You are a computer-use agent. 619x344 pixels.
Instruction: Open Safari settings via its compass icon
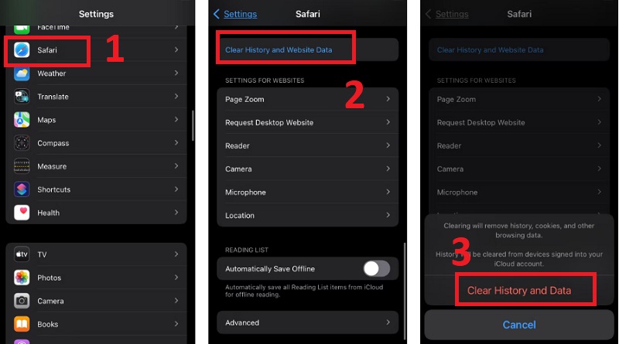22,50
